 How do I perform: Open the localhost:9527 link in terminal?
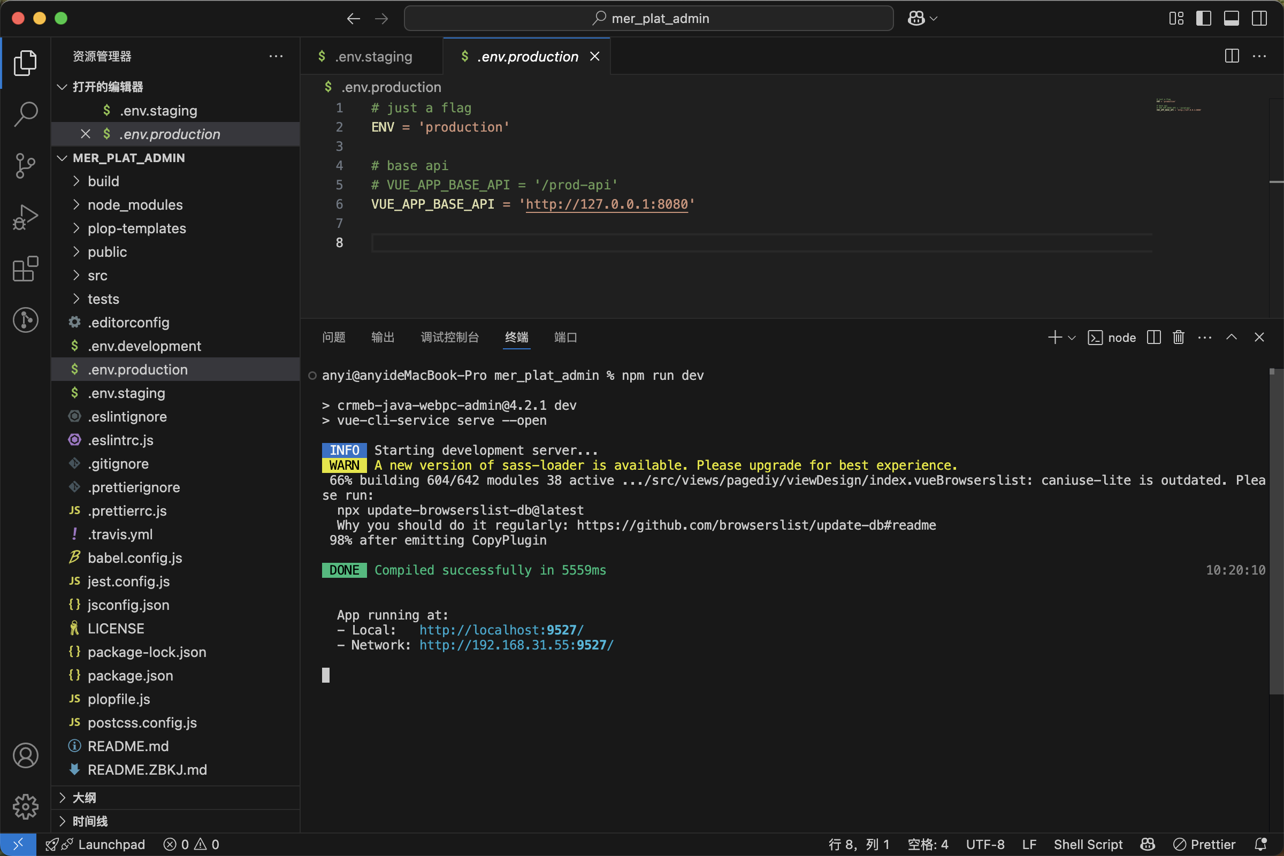[501, 630]
